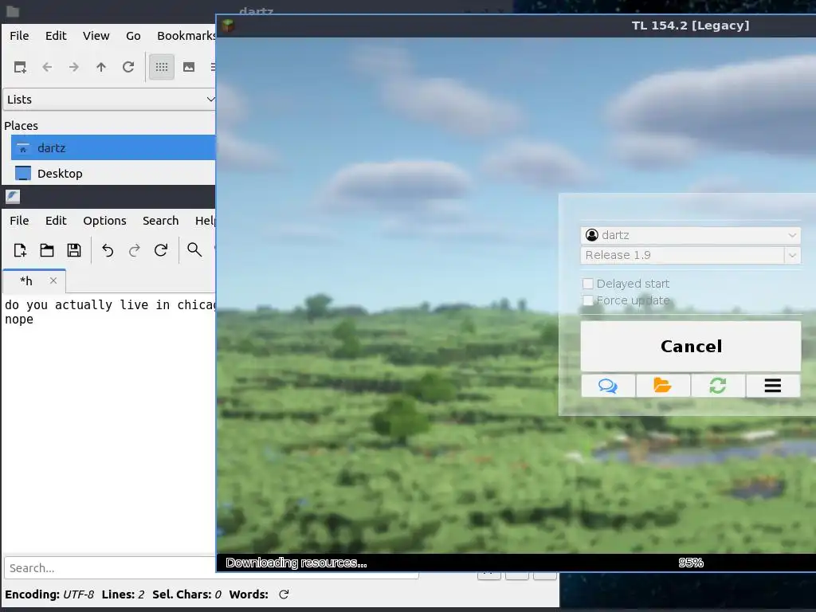816x612 pixels.
Task: Open game folder in TL launcher
Action: [663, 386]
